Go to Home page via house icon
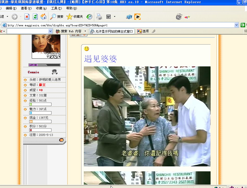Screen dimensions: 247x188 point(43,17)
